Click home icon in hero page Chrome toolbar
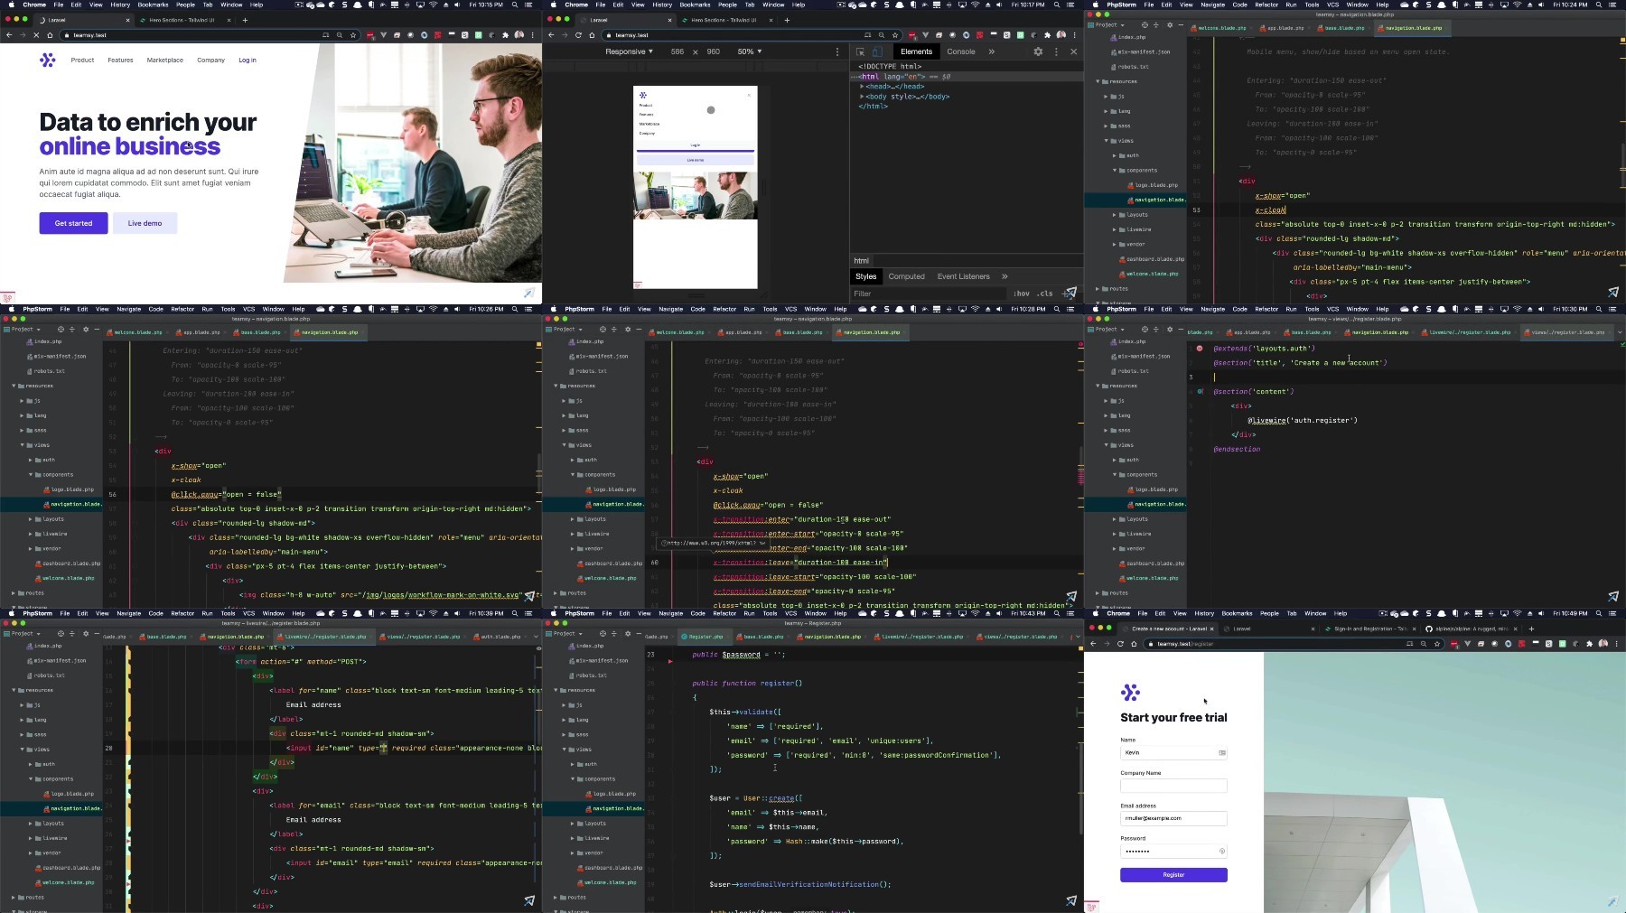 pyautogui.click(x=50, y=35)
